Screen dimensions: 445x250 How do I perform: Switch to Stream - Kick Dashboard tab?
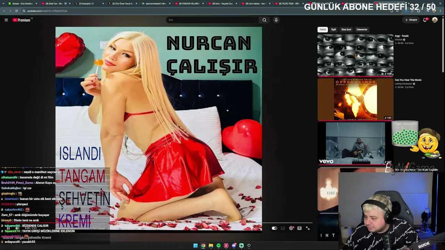pyautogui.click(x=22, y=3)
